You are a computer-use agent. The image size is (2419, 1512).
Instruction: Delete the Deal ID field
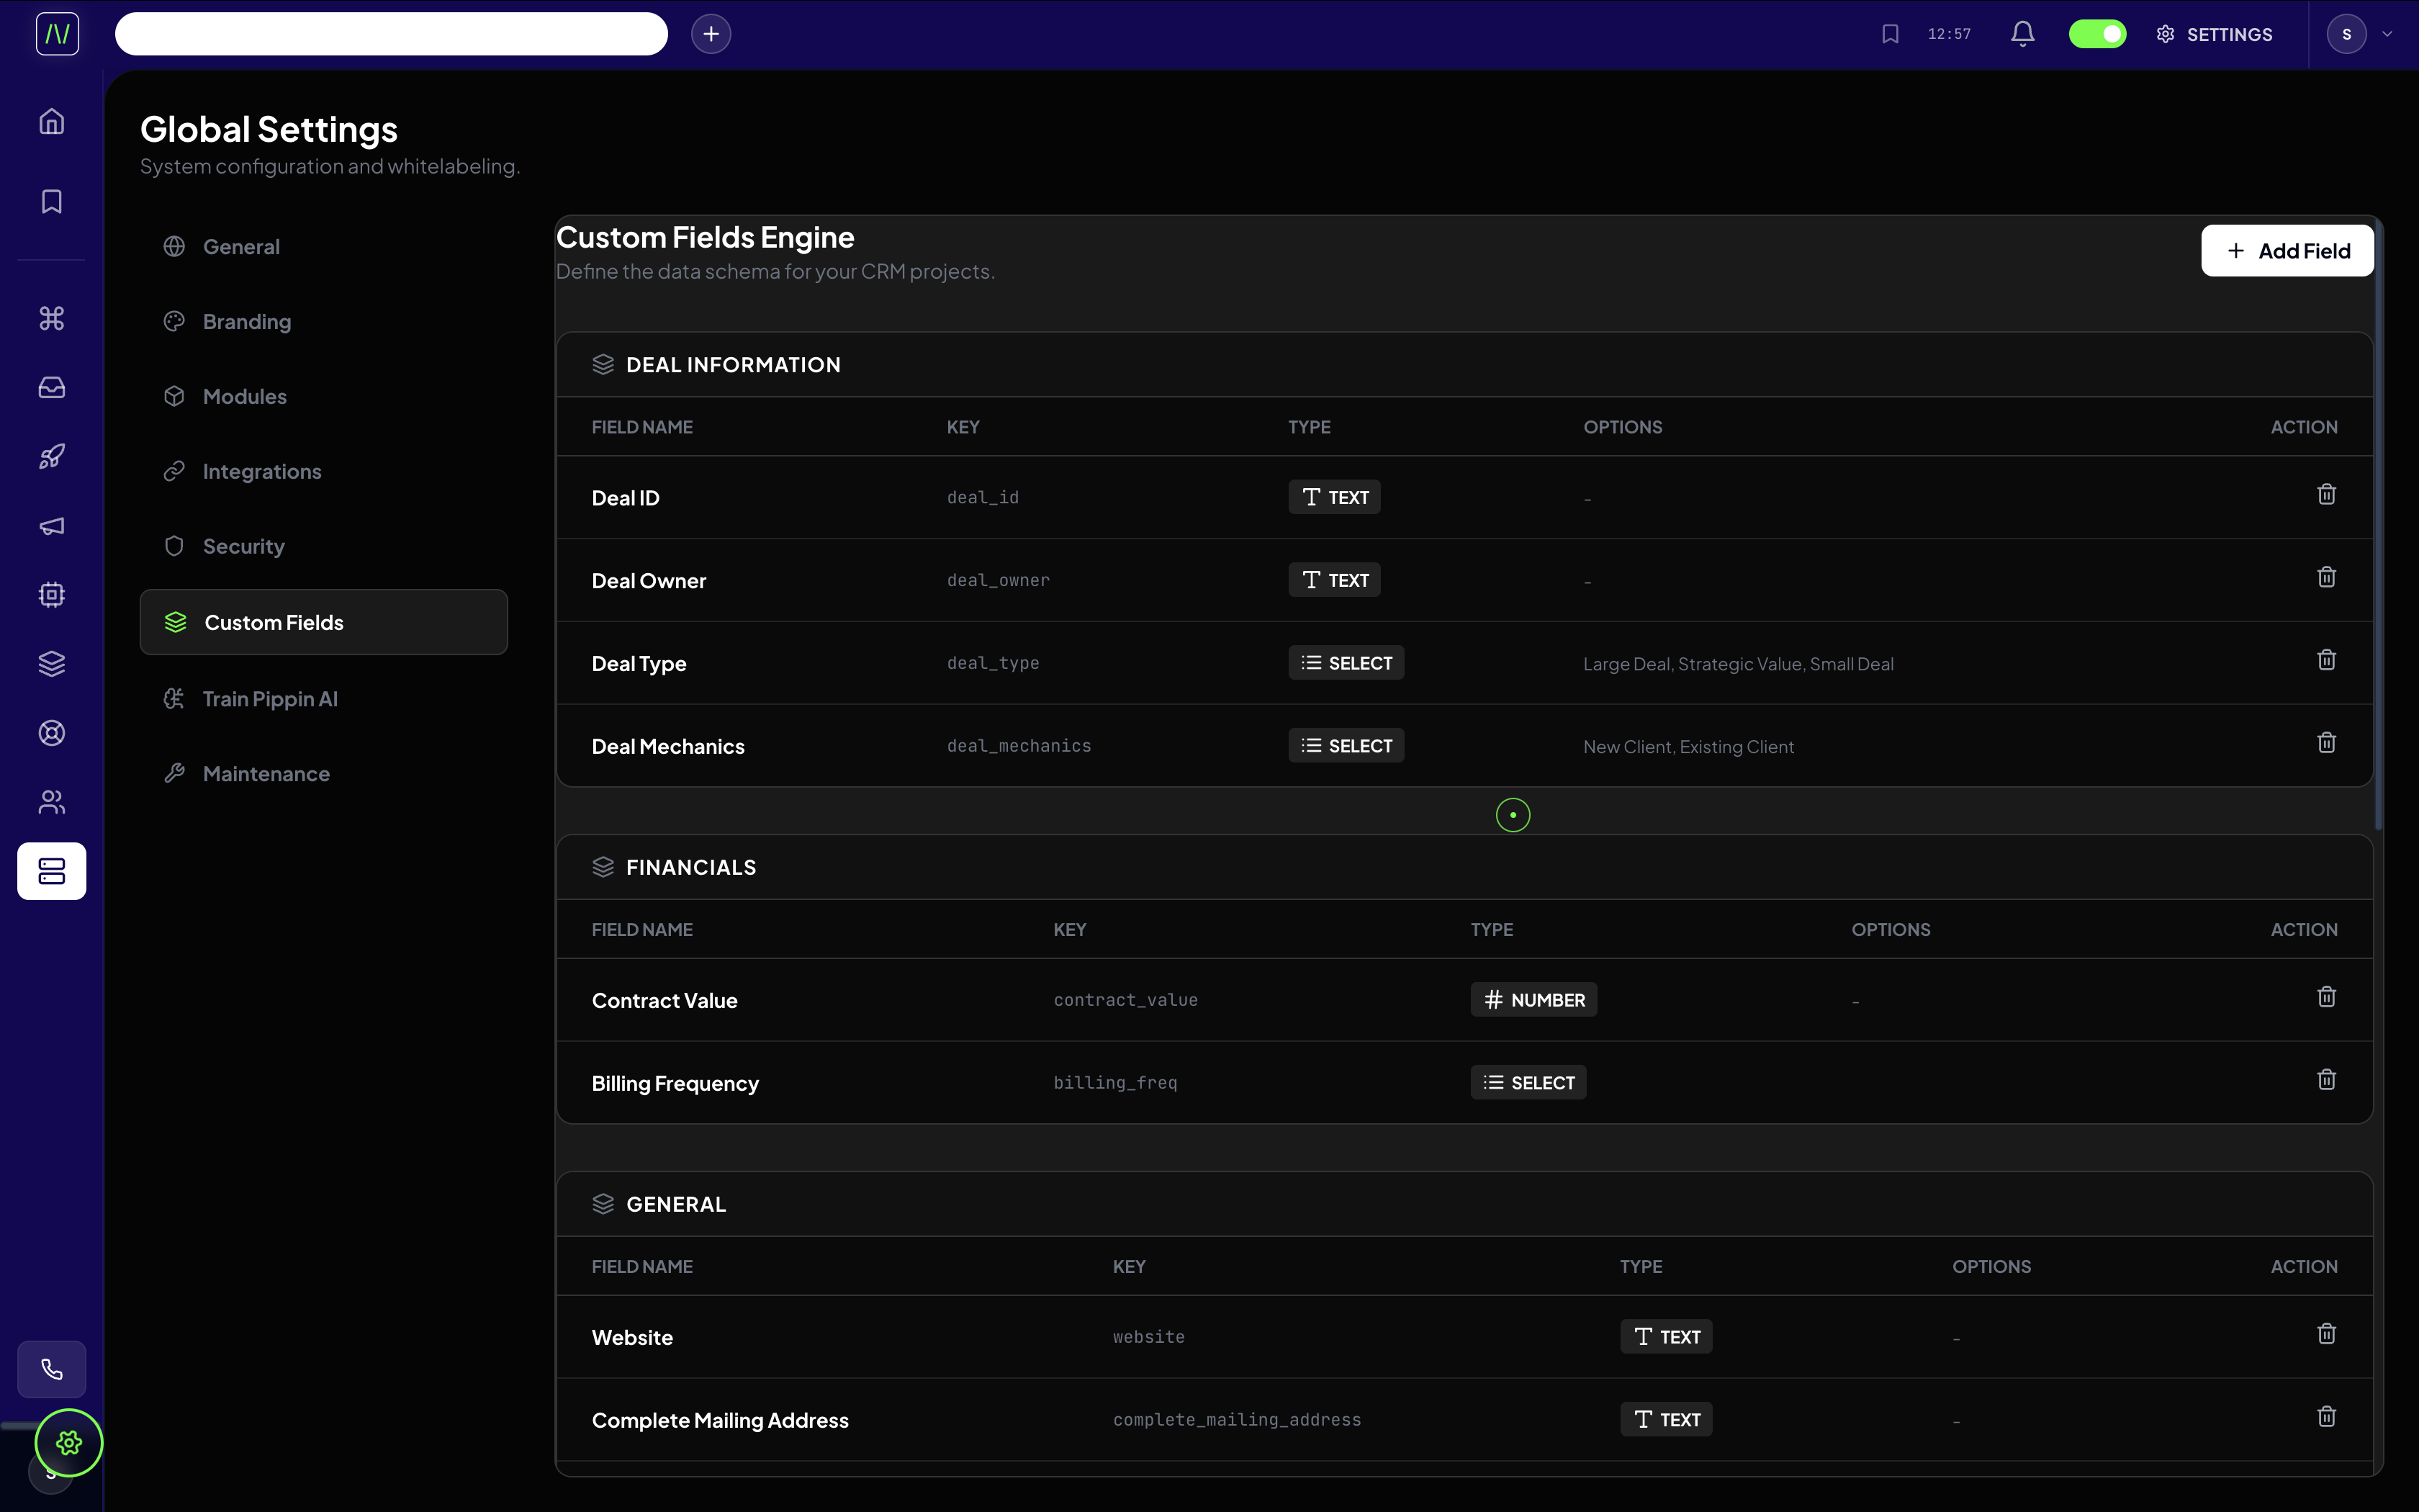pyautogui.click(x=2326, y=495)
